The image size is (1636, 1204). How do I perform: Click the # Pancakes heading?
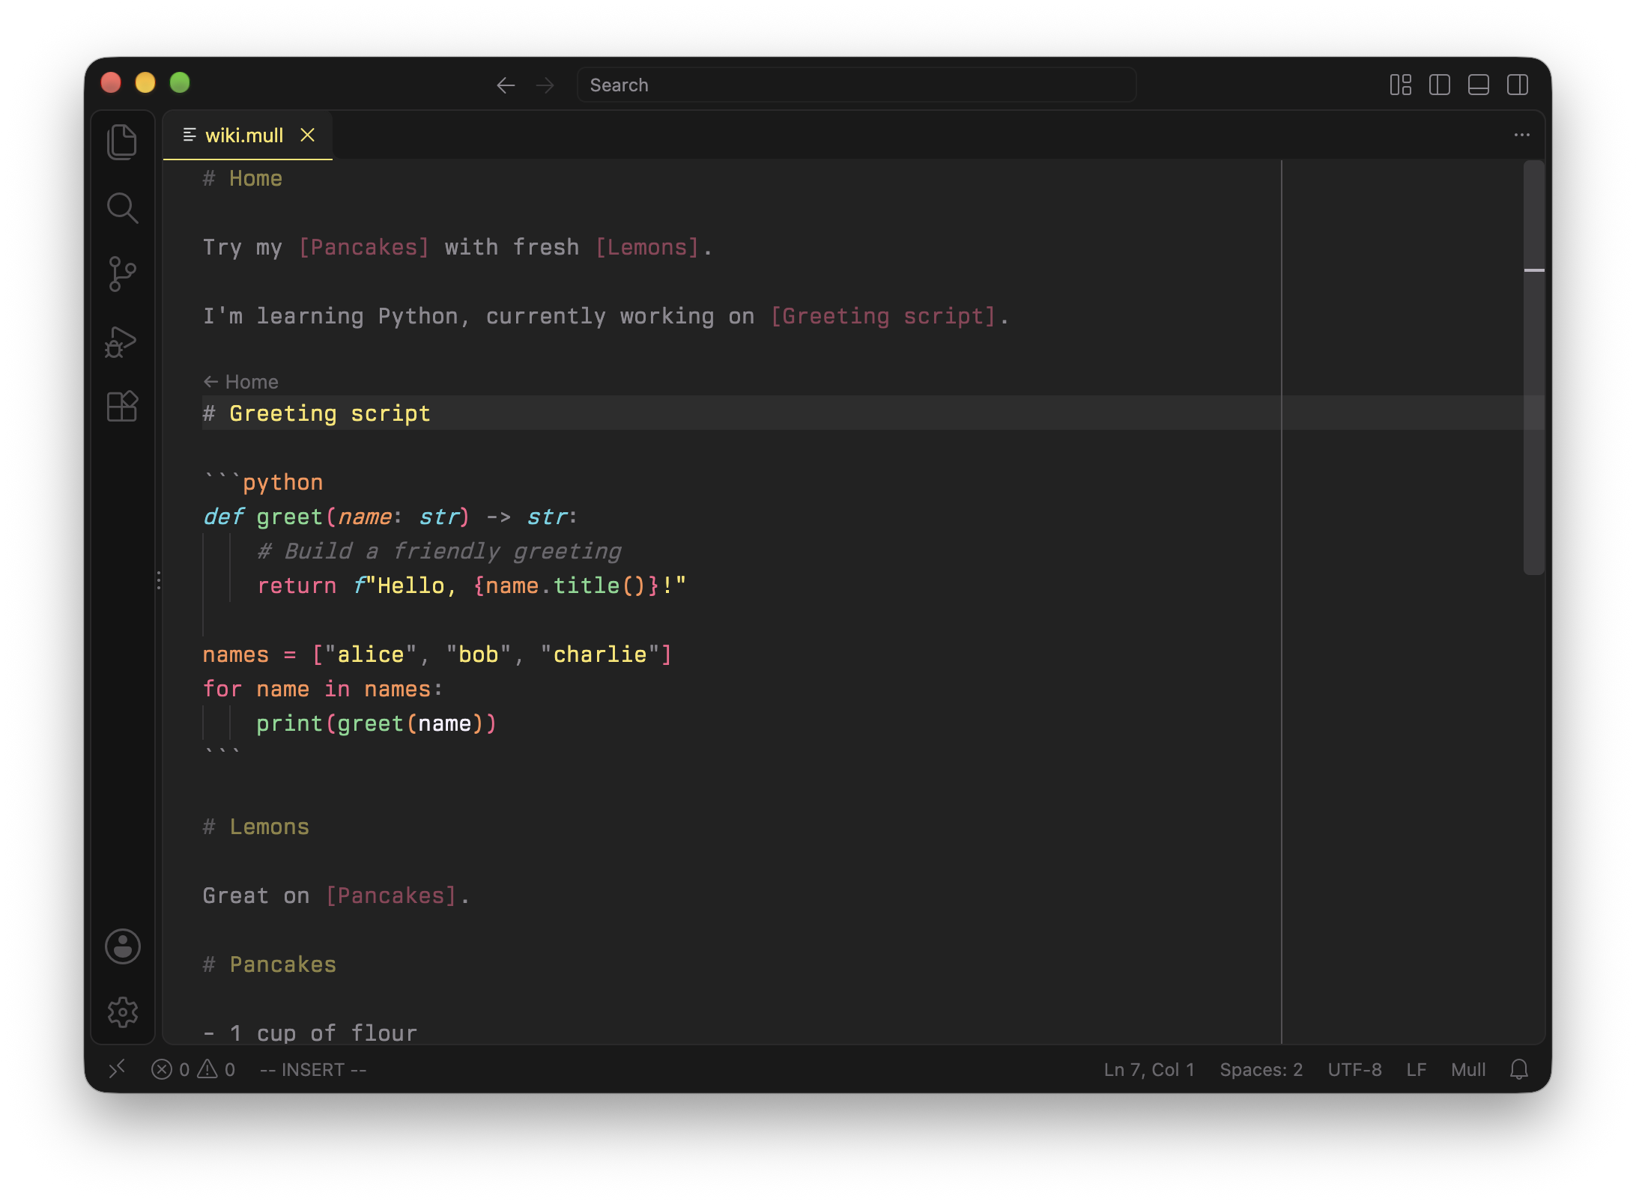270,964
